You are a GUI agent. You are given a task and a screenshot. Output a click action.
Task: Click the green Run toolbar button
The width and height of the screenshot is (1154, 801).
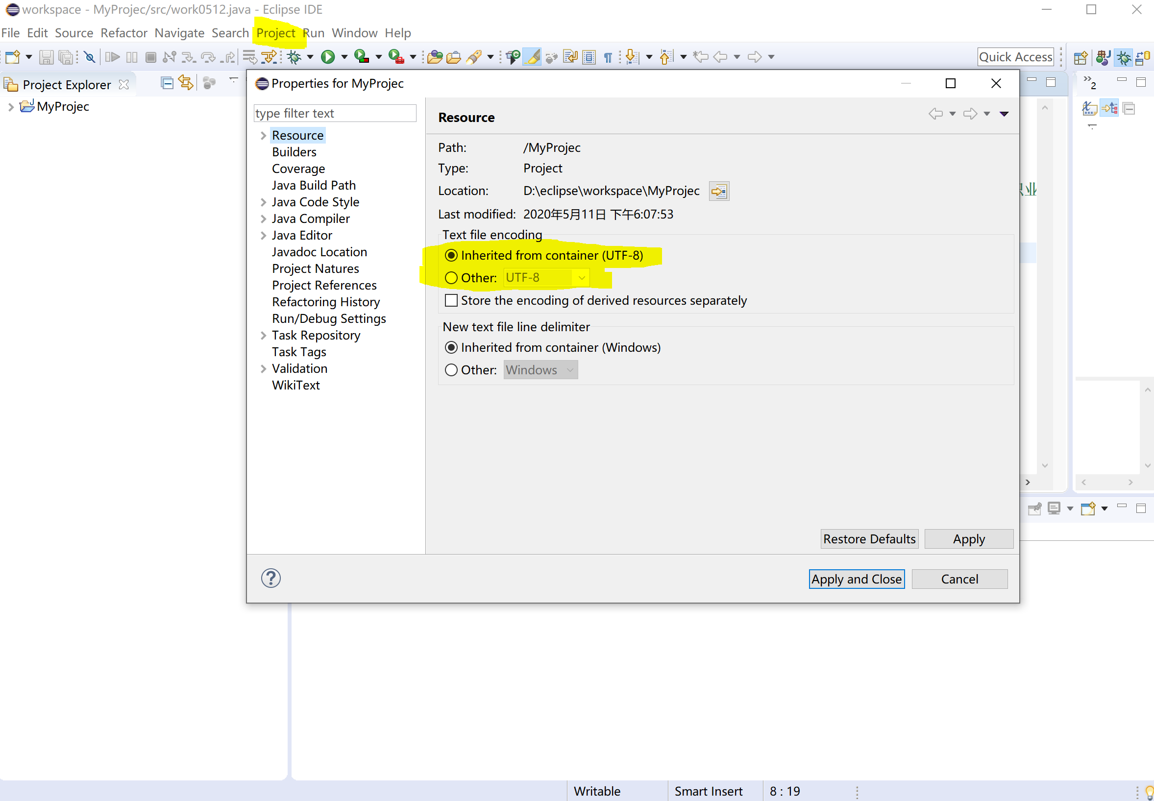tap(328, 57)
